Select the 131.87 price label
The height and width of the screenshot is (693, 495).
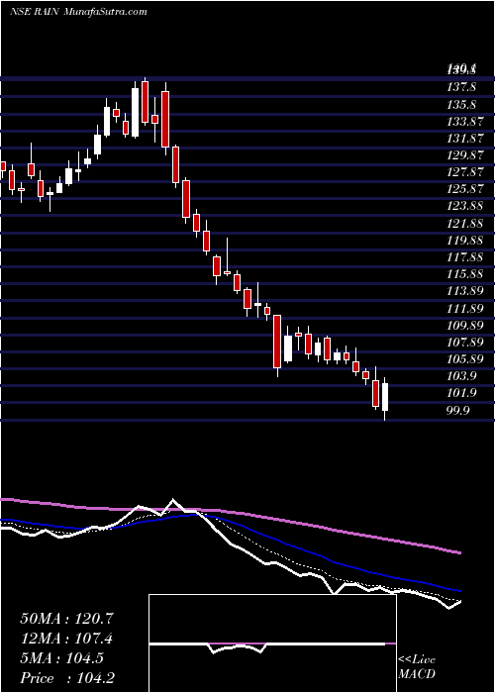464,139
